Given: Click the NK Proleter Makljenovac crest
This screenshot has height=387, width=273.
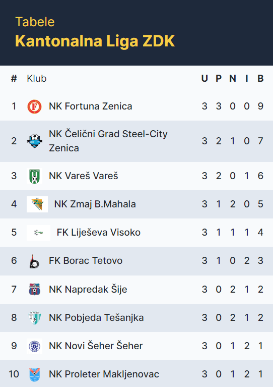Looking at the screenshot, I should click(x=34, y=374).
